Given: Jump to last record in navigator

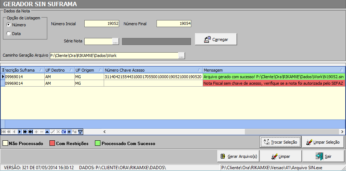Looking at the screenshot, I should (30, 132).
